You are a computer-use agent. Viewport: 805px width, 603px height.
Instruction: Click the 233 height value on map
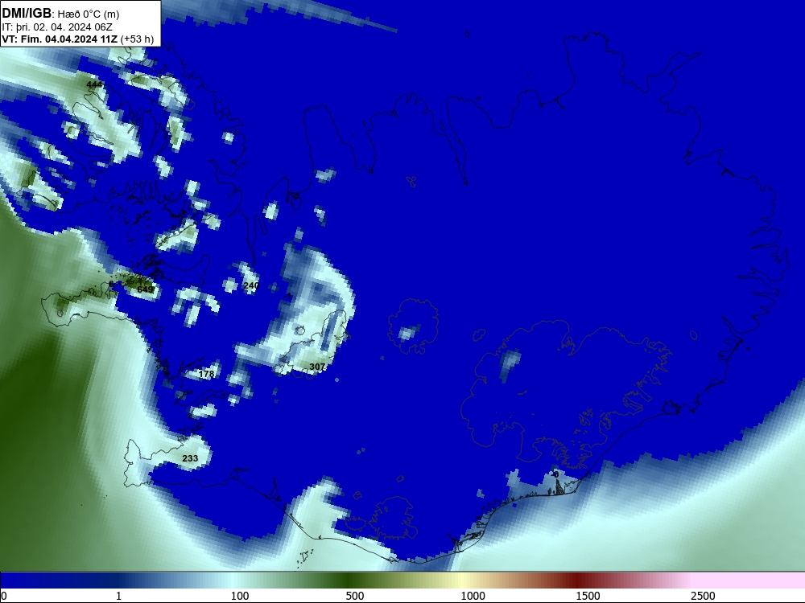click(190, 458)
